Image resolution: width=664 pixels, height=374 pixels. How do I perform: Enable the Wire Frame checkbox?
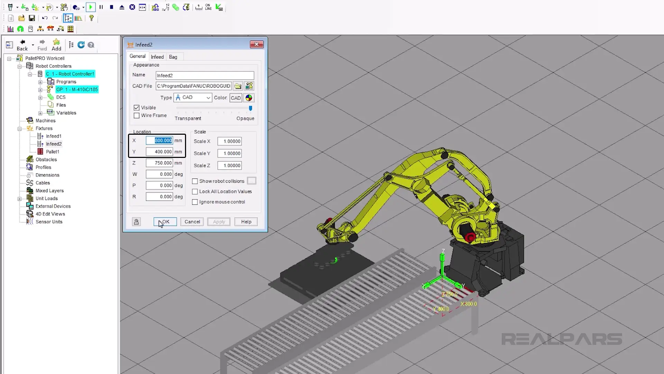click(x=137, y=116)
